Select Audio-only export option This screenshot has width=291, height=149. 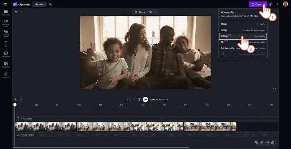228,48
